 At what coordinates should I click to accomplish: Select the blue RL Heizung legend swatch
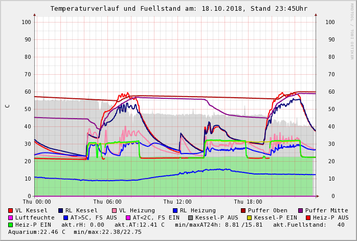[x=175, y=210]
